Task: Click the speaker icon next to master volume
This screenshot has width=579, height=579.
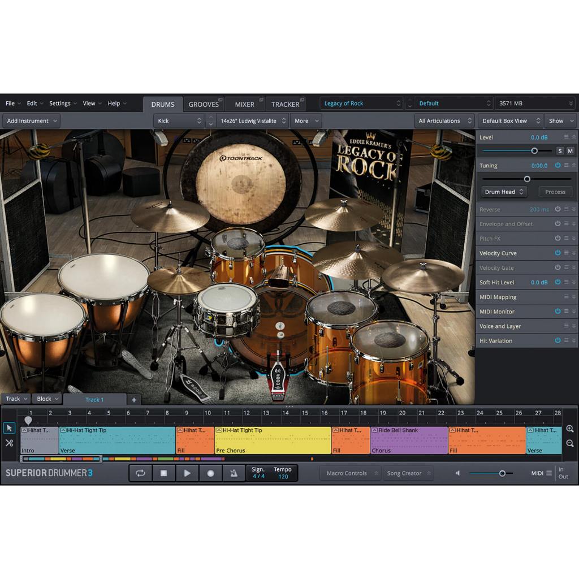Action: point(457,473)
